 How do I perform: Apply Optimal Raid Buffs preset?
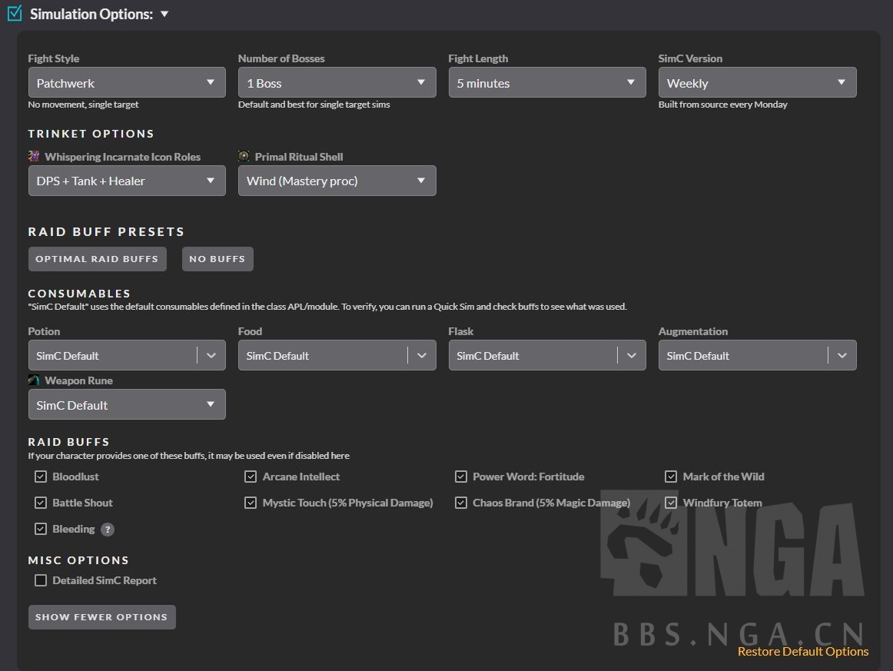pos(97,259)
